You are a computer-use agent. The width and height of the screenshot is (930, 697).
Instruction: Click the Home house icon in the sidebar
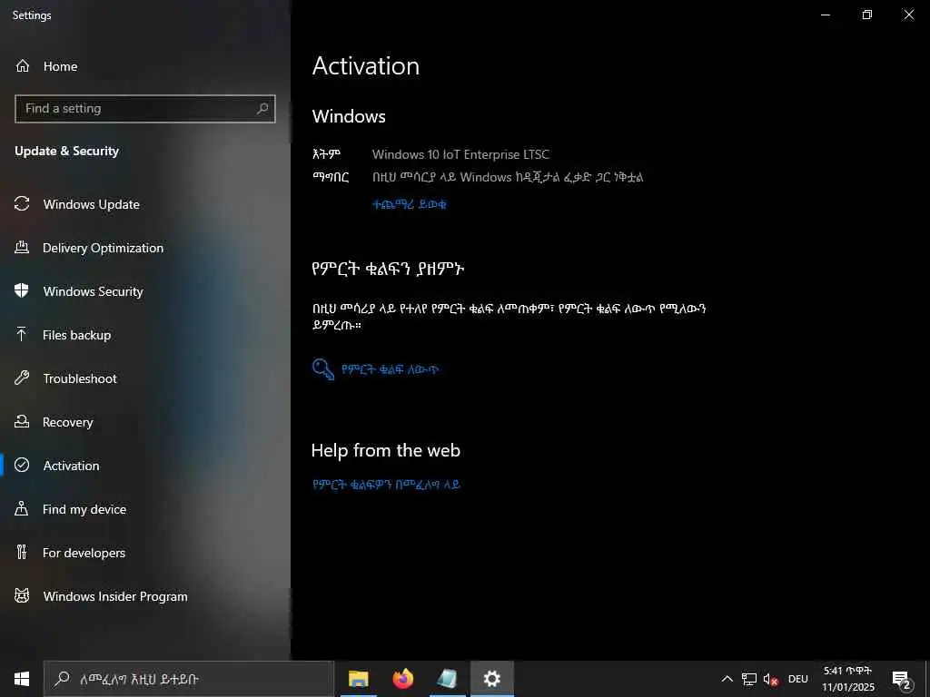click(x=22, y=65)
